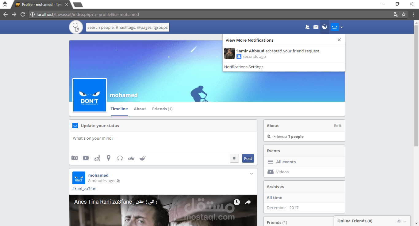This screenshot has width=419, height=226.
Task: Open December - 2017 archive
Action: pyautogui.click(x=283, y=208)
